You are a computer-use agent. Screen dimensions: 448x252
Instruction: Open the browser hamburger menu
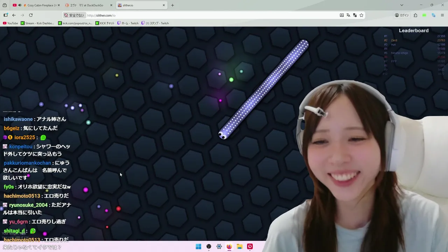pyautogui.click(x=442, y=15)
